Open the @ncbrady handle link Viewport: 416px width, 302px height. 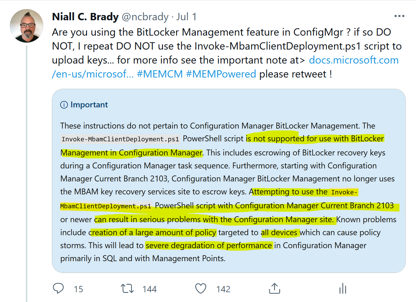[145, 17]
